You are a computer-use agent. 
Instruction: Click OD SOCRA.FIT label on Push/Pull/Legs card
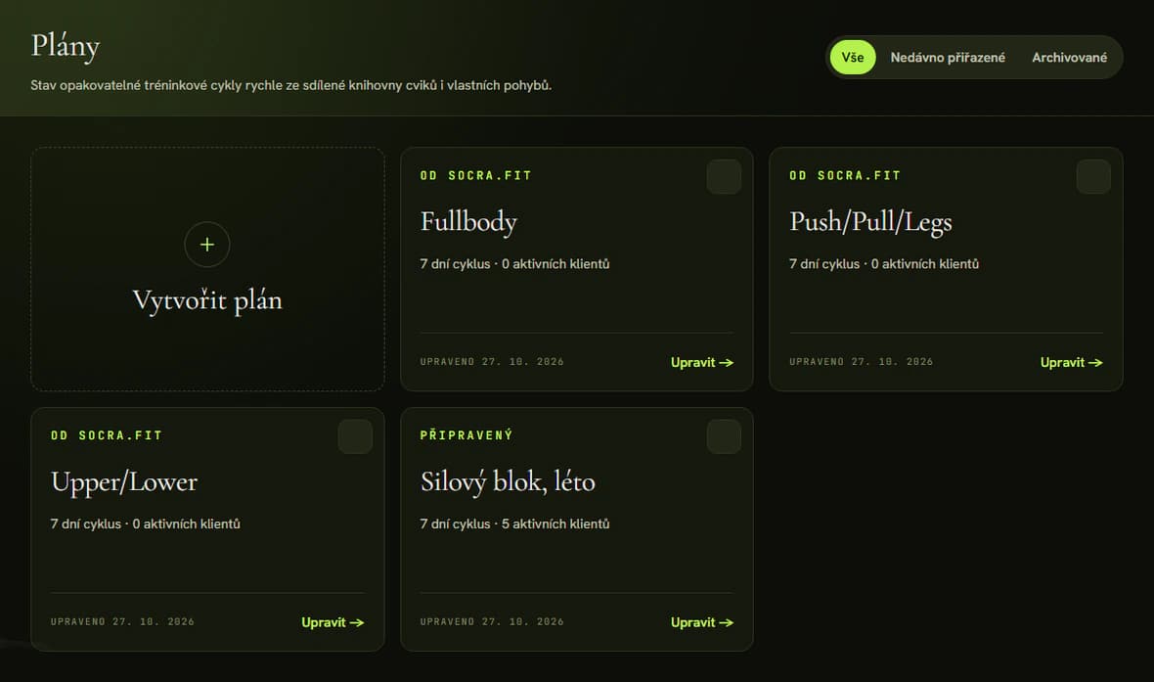(845, 175)
